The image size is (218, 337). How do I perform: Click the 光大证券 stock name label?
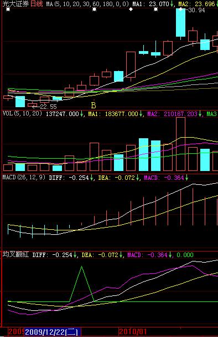(x=15, y=4)
